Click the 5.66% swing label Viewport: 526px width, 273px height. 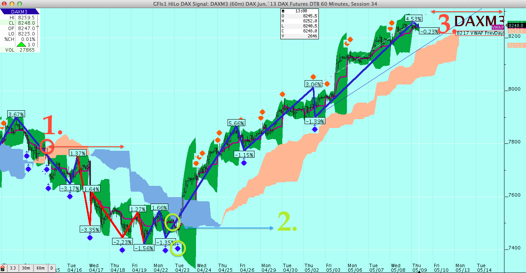(236, 123)
